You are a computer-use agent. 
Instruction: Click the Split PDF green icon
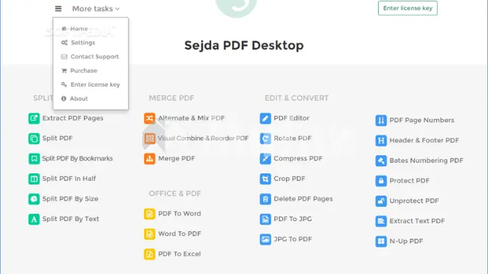coord(34,138)
